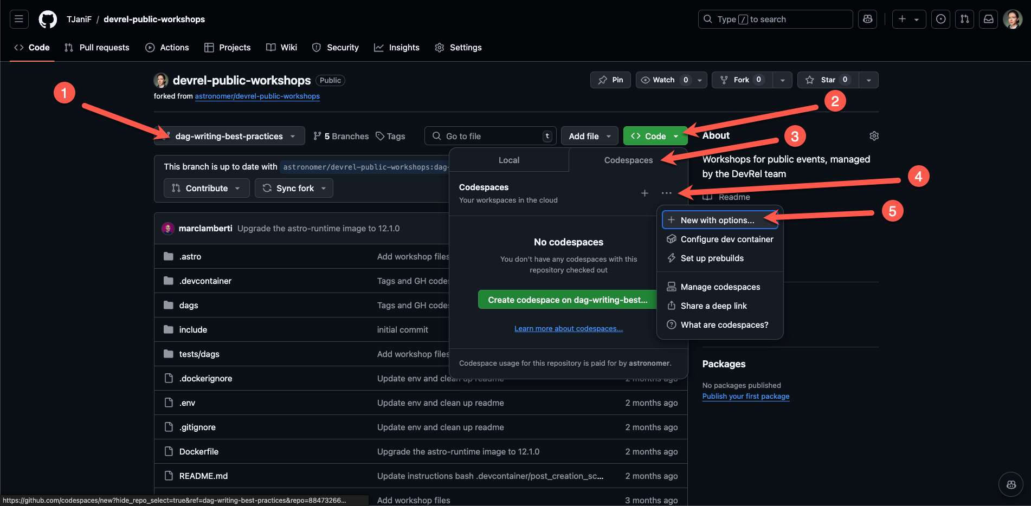Open the dags folder
1031x506 pixels.
(x=189, y=305)
